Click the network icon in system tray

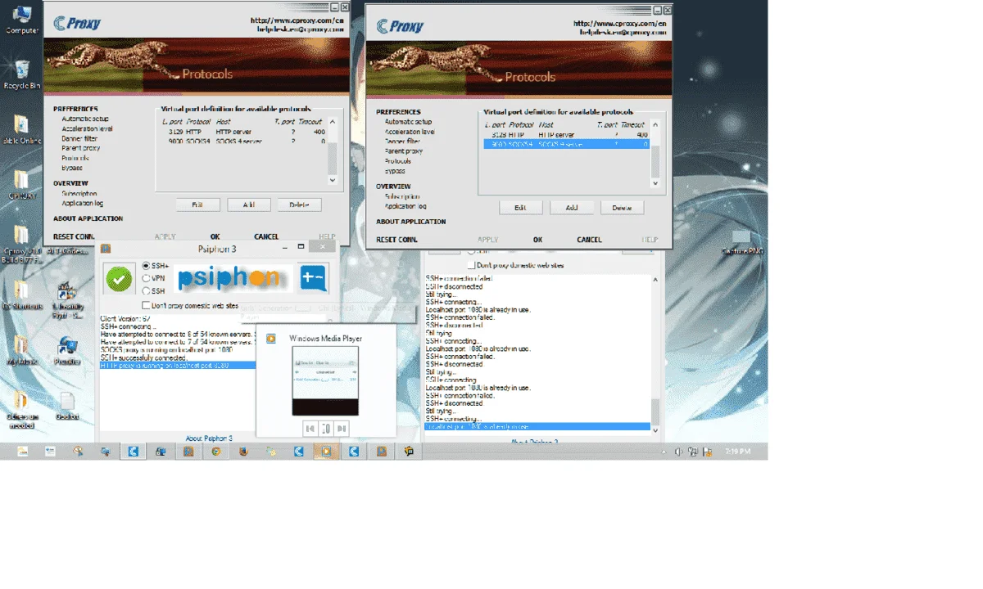[x=693, y=452]
